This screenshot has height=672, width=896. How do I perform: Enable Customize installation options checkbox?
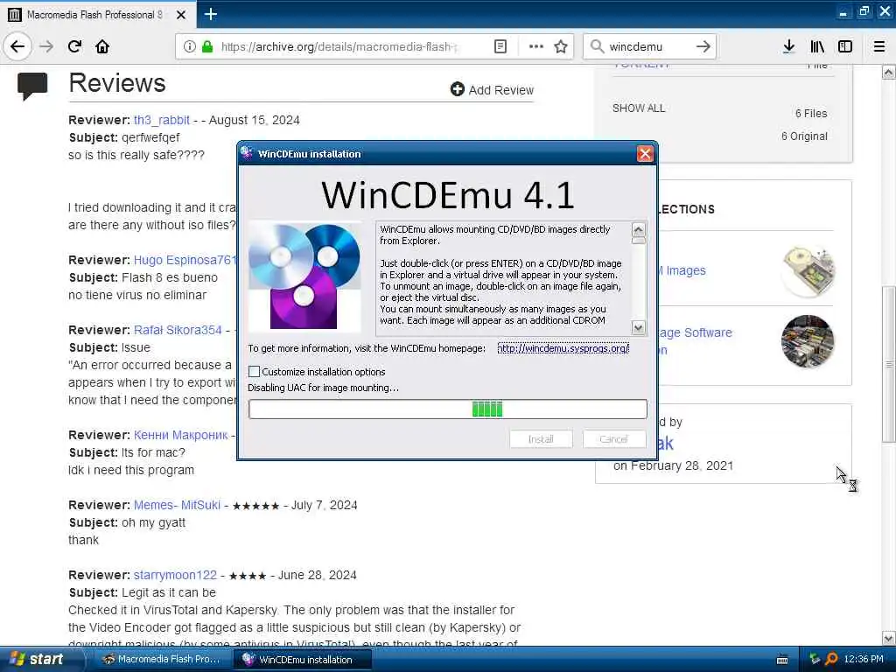255,371
